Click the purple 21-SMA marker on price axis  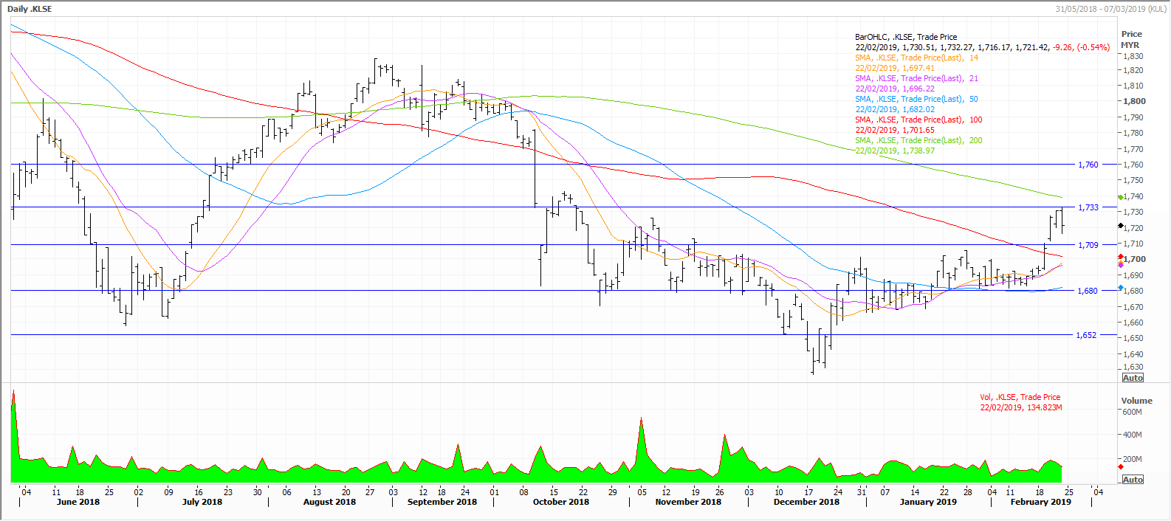coord(1121,264)
